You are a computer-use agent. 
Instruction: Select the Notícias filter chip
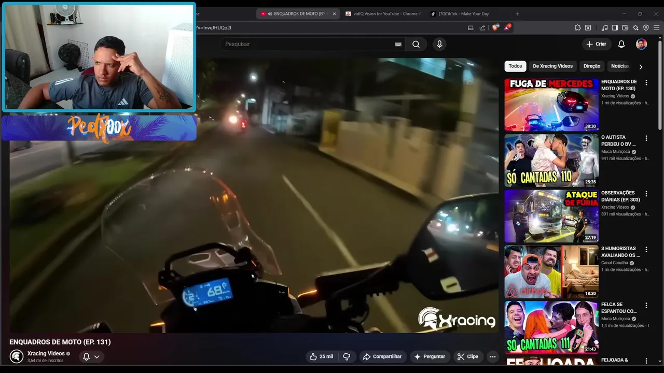click(620, 66)
